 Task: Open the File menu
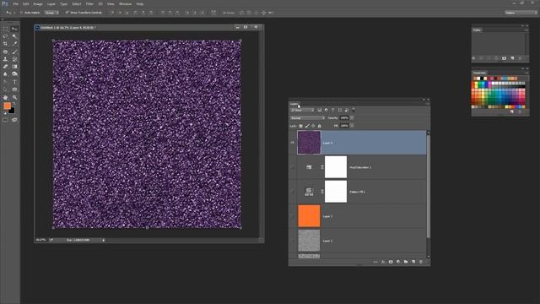[15, 3]
